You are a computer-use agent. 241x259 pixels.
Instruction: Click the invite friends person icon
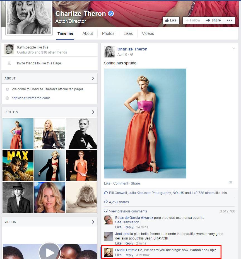point(9,63)
